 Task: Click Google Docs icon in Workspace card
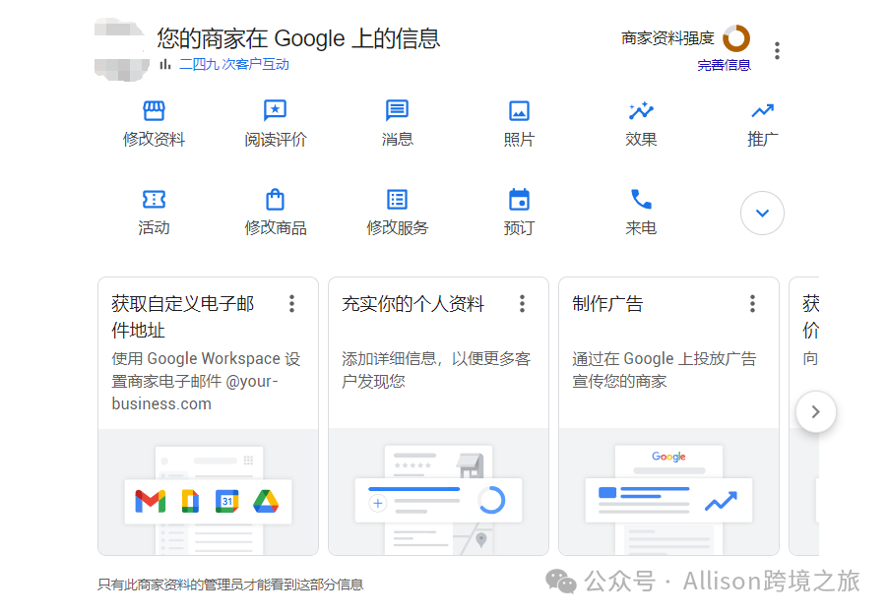[190, 501]
